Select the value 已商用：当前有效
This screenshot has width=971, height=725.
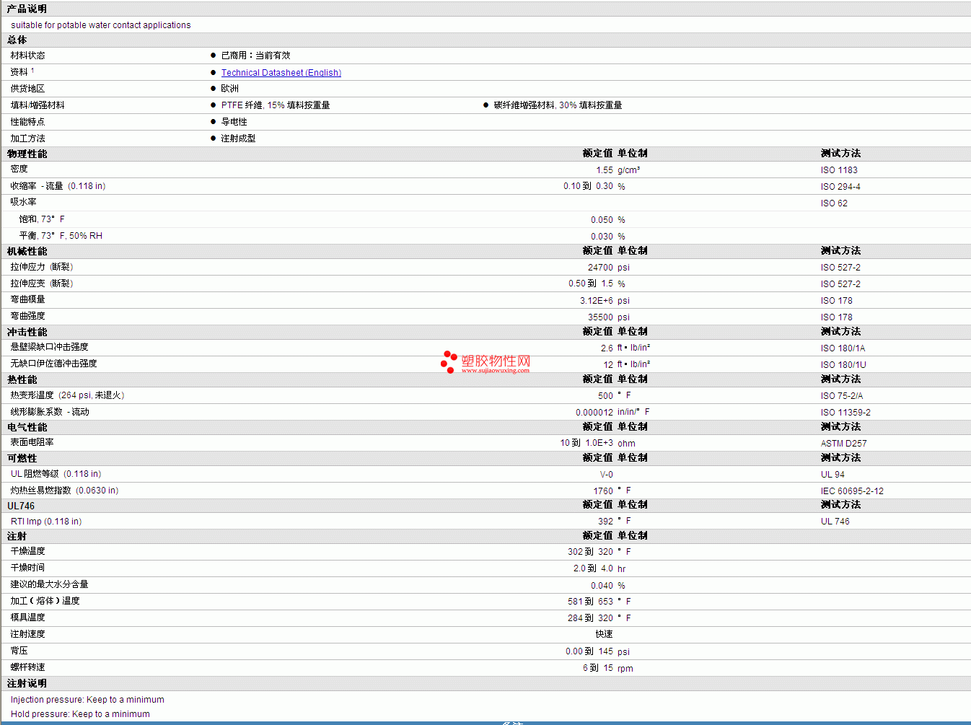(x=256, y=56)
